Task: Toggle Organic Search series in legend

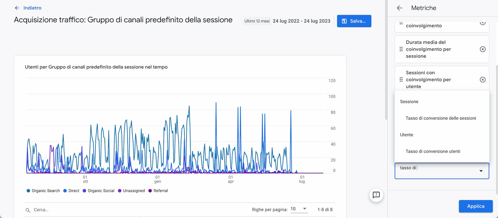Action: (43, 191)
